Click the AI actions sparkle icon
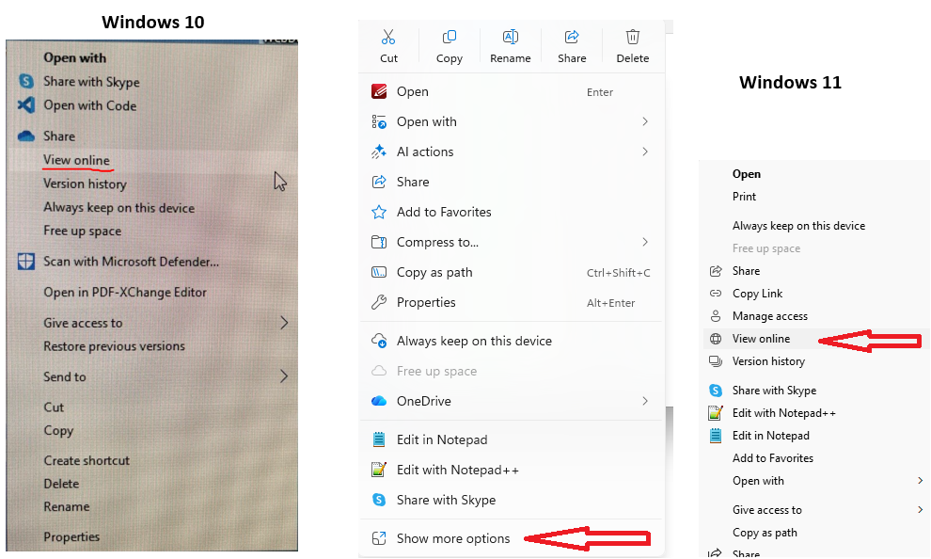Image resolution: width=931 pixels, height=559 pixels. (x=379, y=152)
